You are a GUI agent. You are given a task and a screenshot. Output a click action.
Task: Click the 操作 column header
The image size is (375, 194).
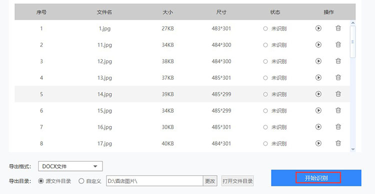(329, 12)
